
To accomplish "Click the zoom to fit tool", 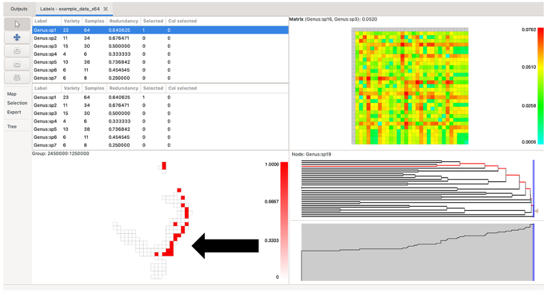I will tap(17, 77).
